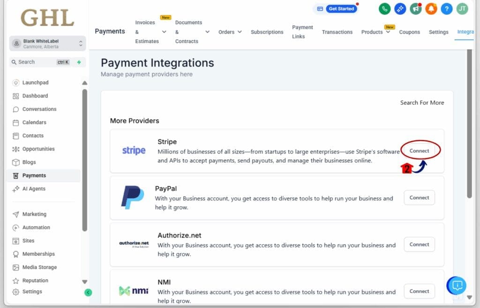Select the Integrations tab

[465, 32]
